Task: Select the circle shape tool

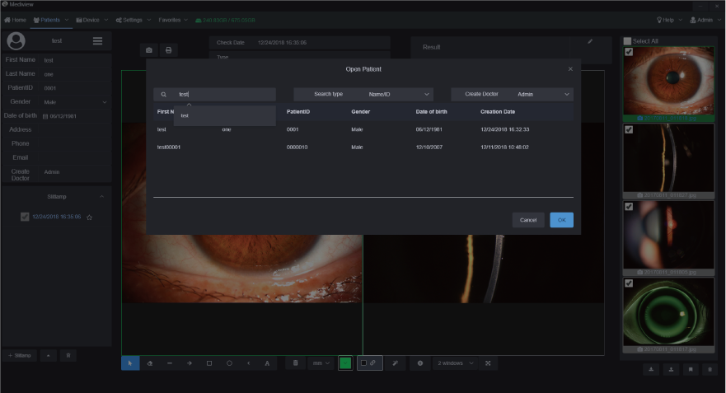Action: coord(229,363)
